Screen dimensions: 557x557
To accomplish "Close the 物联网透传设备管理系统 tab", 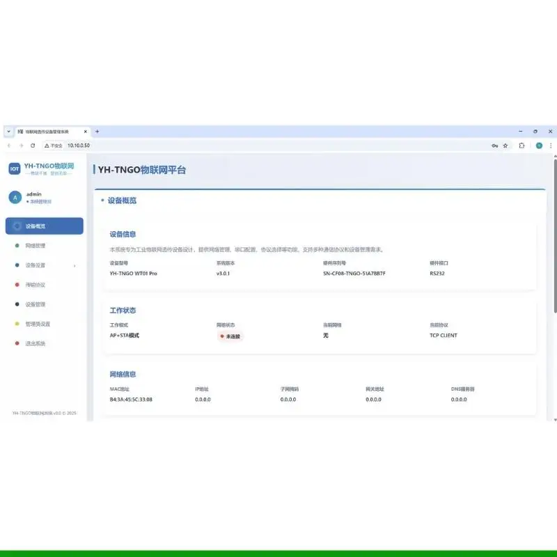I will [85, 132].
